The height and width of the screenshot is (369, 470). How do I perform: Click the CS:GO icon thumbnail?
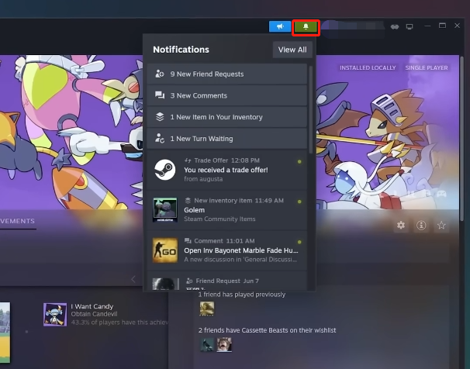point(165,250)
